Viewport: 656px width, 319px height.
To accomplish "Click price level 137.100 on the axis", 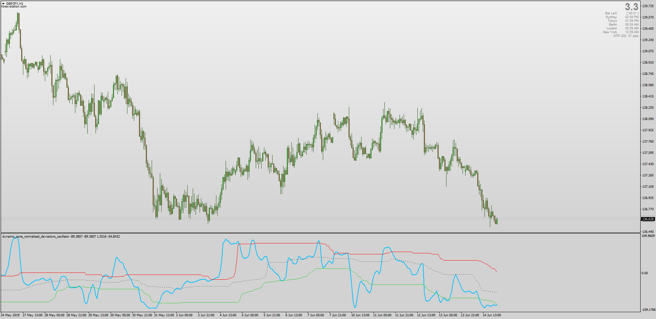I will coord(648,187).
